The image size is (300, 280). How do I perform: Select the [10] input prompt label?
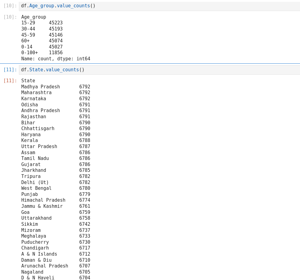click(10, 6)
